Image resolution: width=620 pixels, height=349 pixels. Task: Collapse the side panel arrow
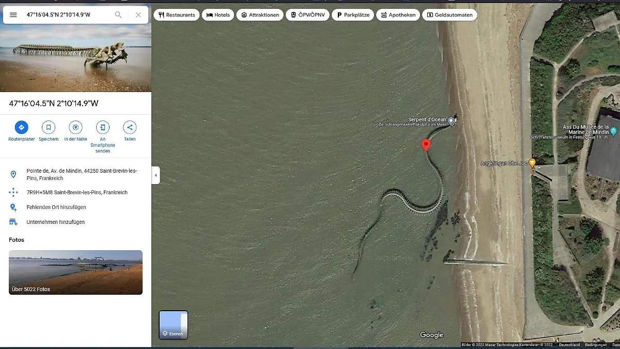(x=156, y=175)
